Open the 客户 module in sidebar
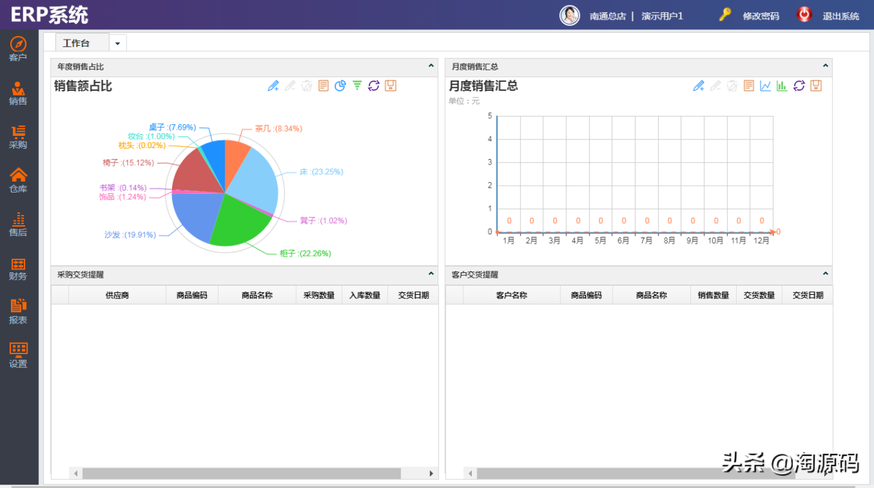 [x=18, y=49]
